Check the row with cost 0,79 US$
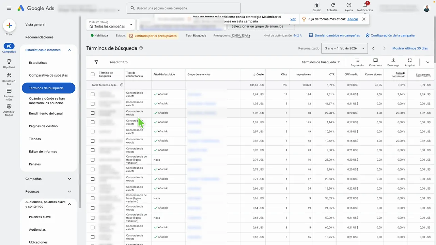The height and width of the screenshot is (245, 436). point(93,160)
